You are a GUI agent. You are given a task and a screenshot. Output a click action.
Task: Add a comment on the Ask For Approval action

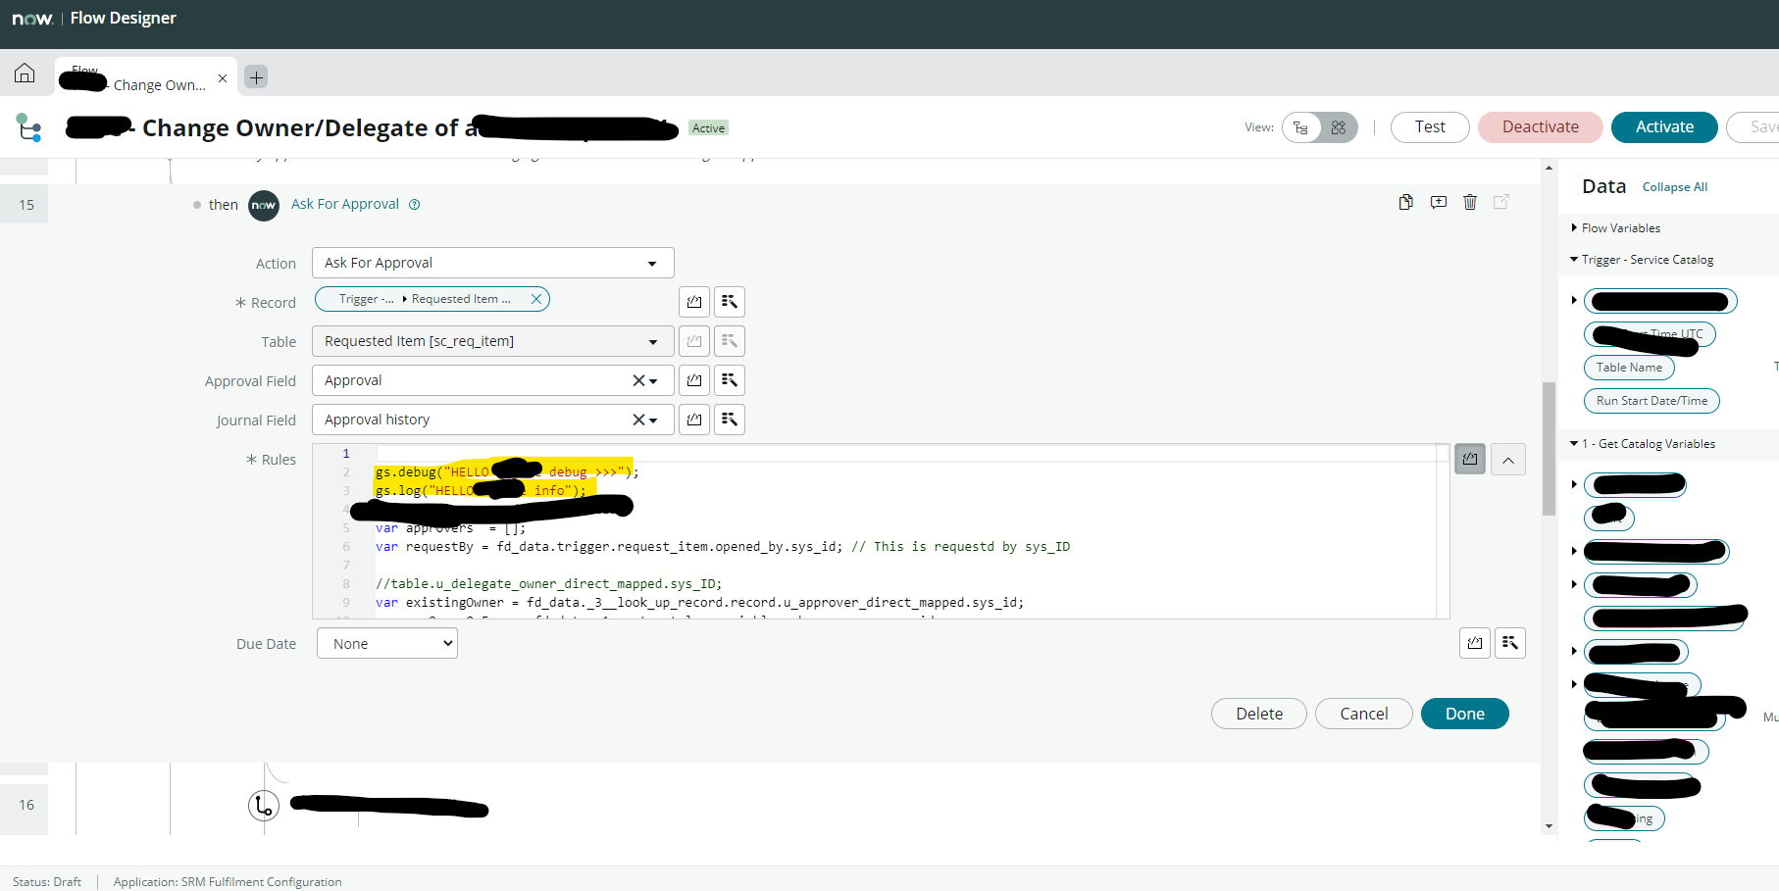(1438, 202)
